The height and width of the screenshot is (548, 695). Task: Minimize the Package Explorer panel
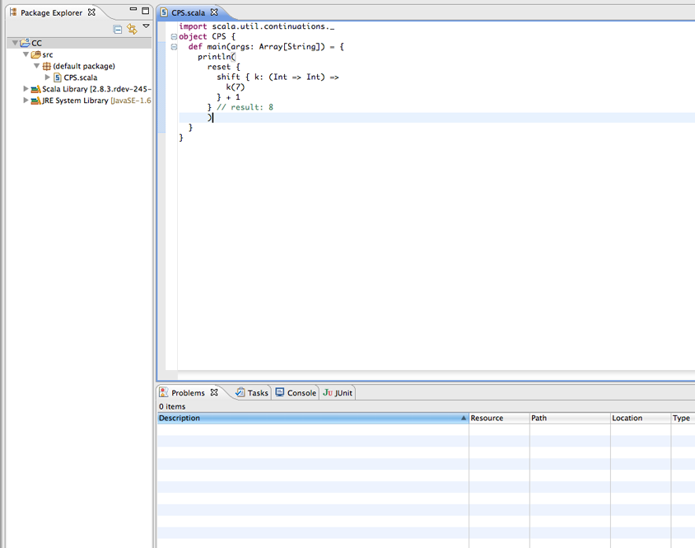pyautogui.click(x=133, y=12)
